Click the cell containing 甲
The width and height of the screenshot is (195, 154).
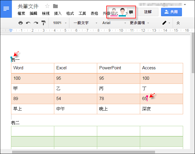(x=32, y=89)
